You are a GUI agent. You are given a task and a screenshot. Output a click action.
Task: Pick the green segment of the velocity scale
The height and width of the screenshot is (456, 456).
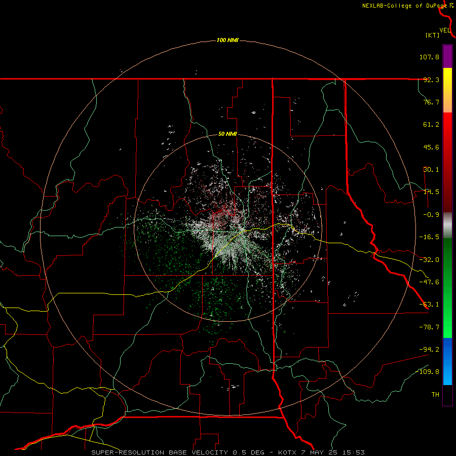point(447,288)
